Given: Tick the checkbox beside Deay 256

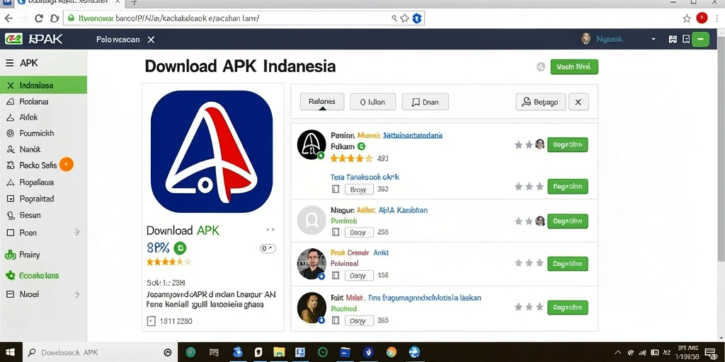Looking at the screenshot, I should point(336,233).
